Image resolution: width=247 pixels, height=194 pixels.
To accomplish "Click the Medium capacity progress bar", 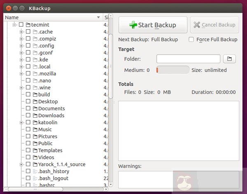I will coord(172,70).
